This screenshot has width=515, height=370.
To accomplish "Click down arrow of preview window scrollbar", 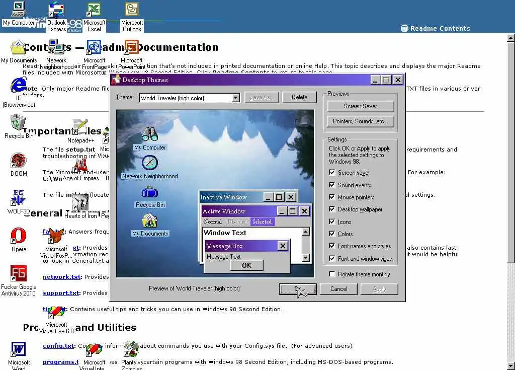I will tap(305, 258).
